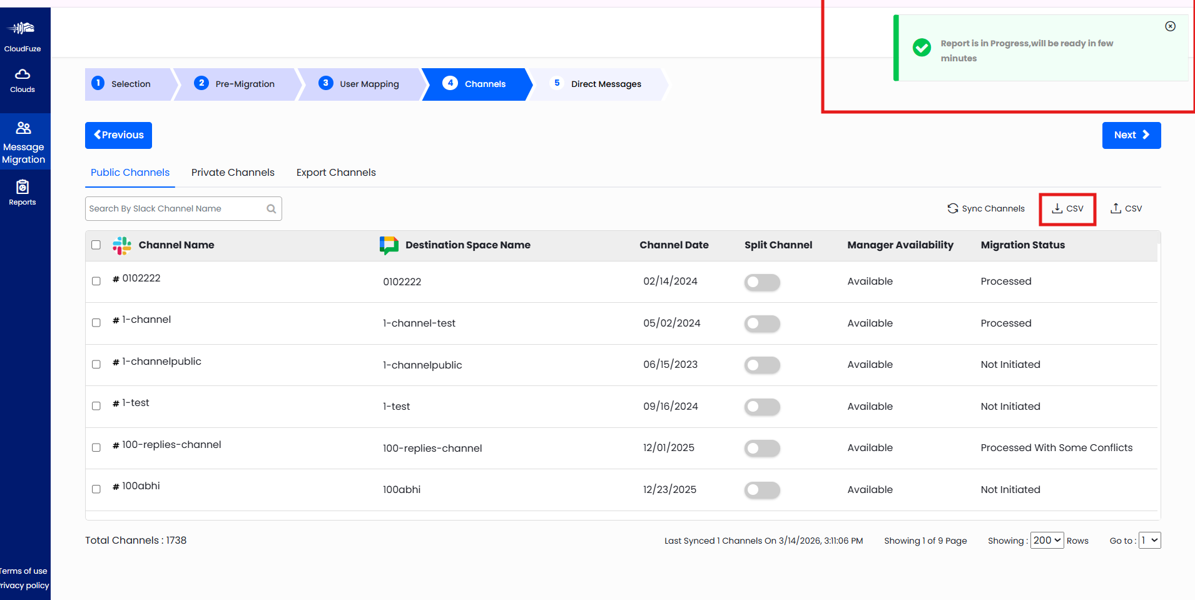
Task: Switch to Private Channels tab
Action: pyautogui.click(x=233, y=173)
